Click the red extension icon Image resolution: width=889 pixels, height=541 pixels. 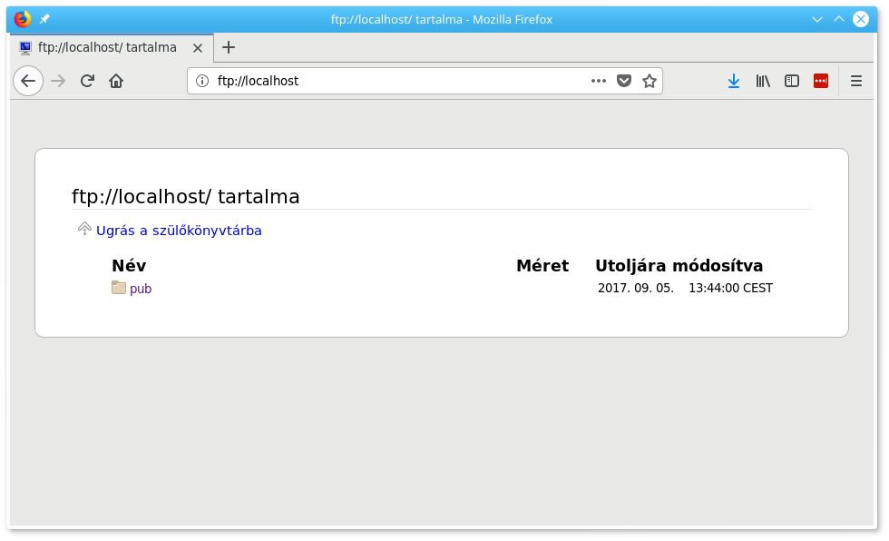(821, 81)
